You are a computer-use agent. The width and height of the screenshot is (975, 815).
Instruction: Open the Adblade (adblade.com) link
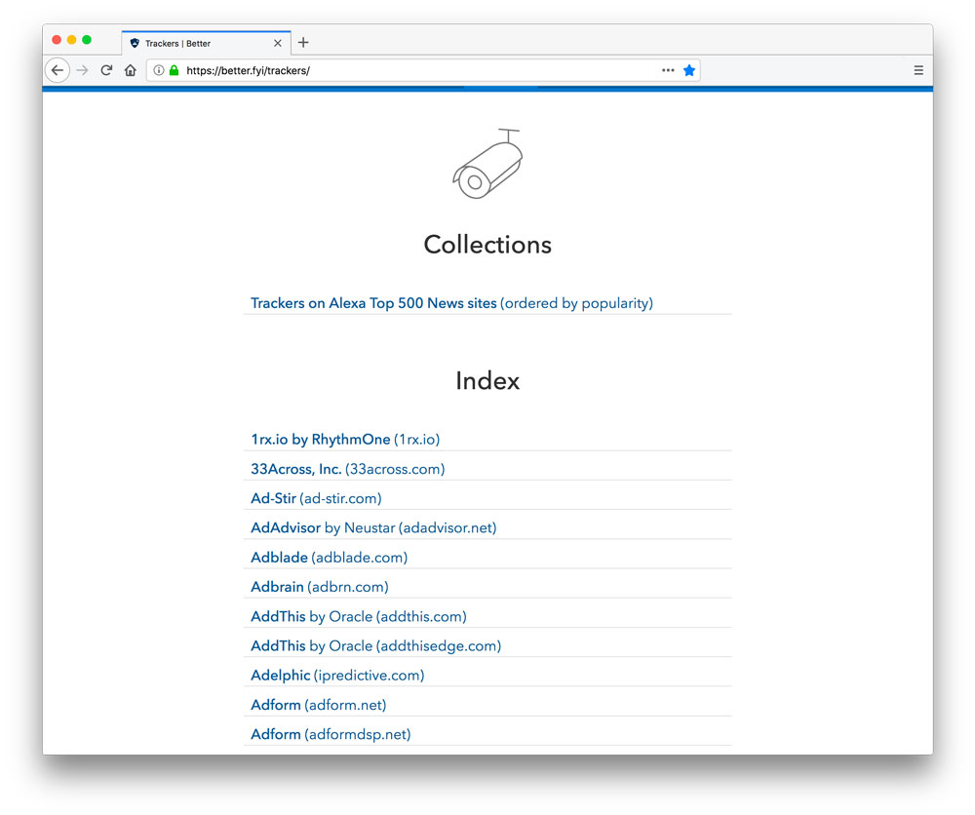[x=329, y=558]
